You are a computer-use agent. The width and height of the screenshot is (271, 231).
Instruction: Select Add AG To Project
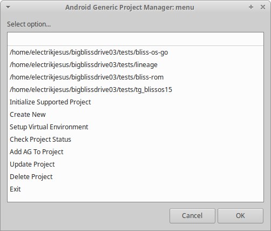[135, 151]
